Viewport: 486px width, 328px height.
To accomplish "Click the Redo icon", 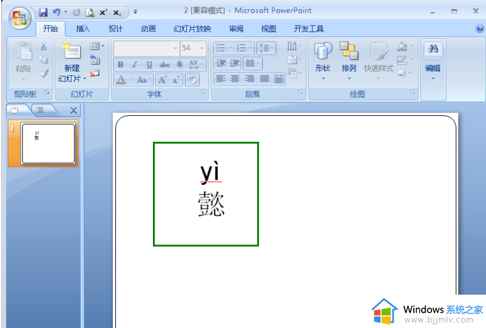I will click(x=76, y=12).
